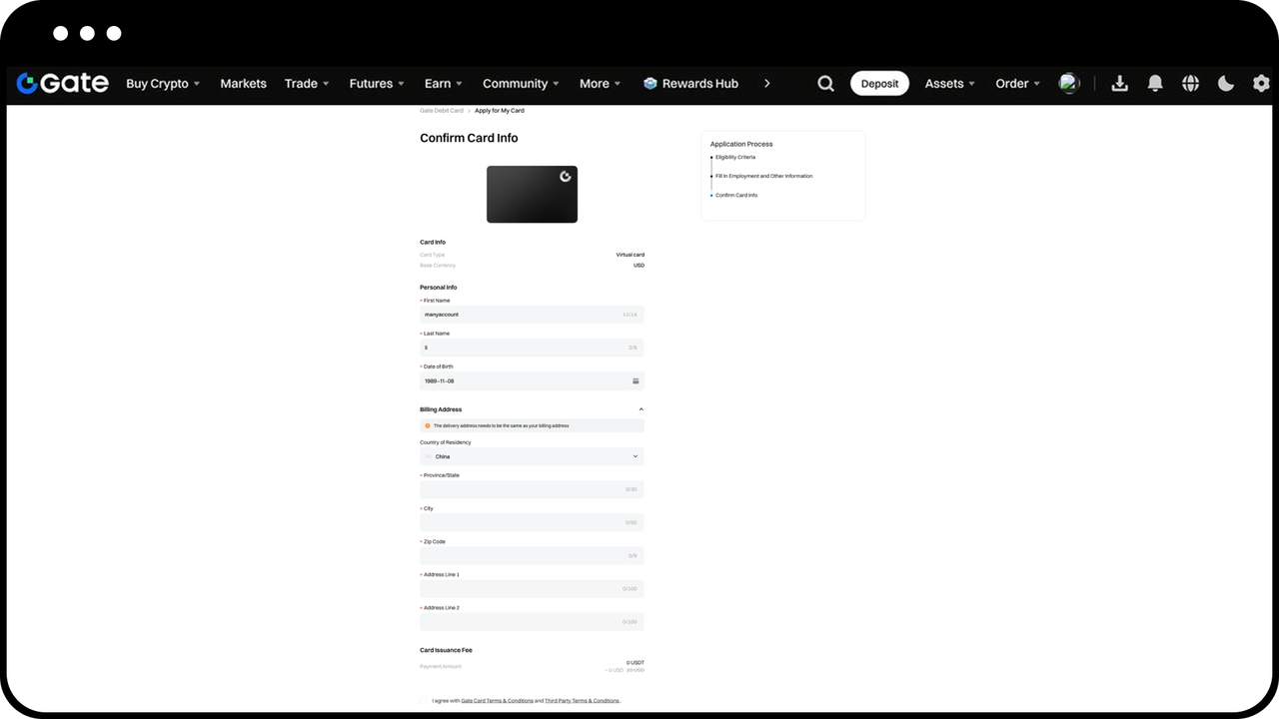Click the Deposit button
The width and height of the screenshot is (1279, 719).
(x=879, y=84)
